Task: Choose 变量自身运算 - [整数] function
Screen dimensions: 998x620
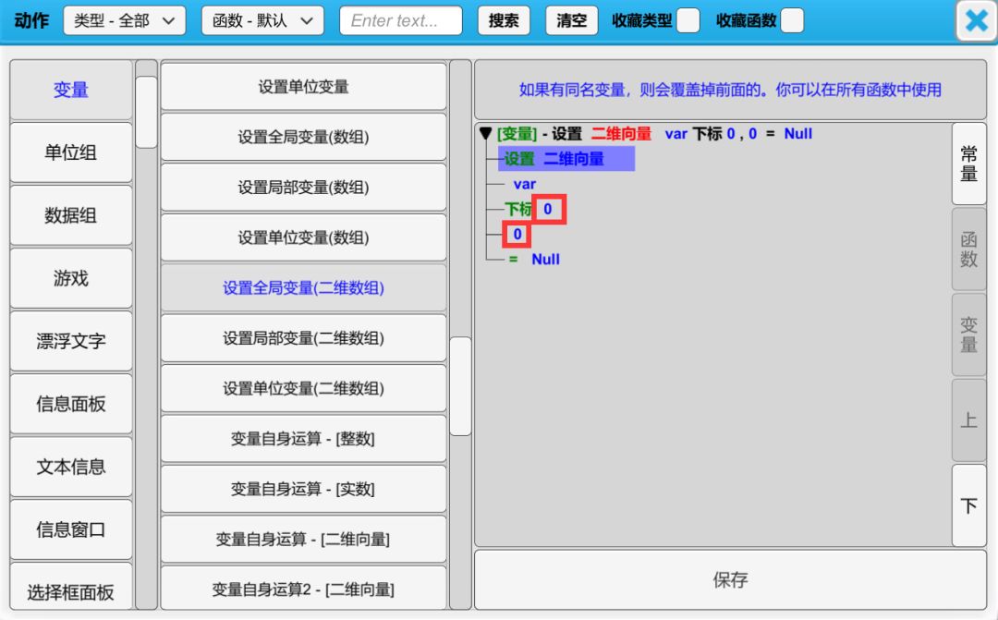Action: tap(303, 439)
